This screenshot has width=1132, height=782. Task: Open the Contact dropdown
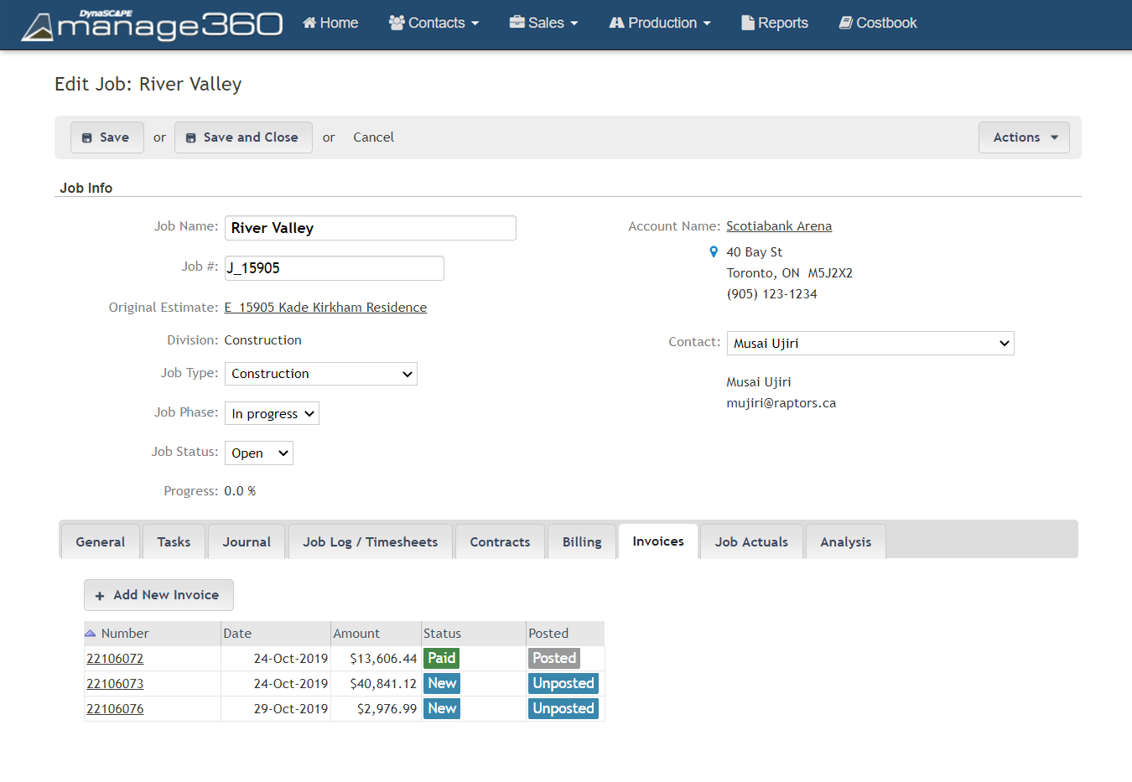click(x=870, y=344)
